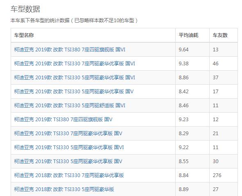Open 柯迪亚克 2019款 改款 TSI380 7座四驱旗舰版 国VI link

(x=70, y=50)
